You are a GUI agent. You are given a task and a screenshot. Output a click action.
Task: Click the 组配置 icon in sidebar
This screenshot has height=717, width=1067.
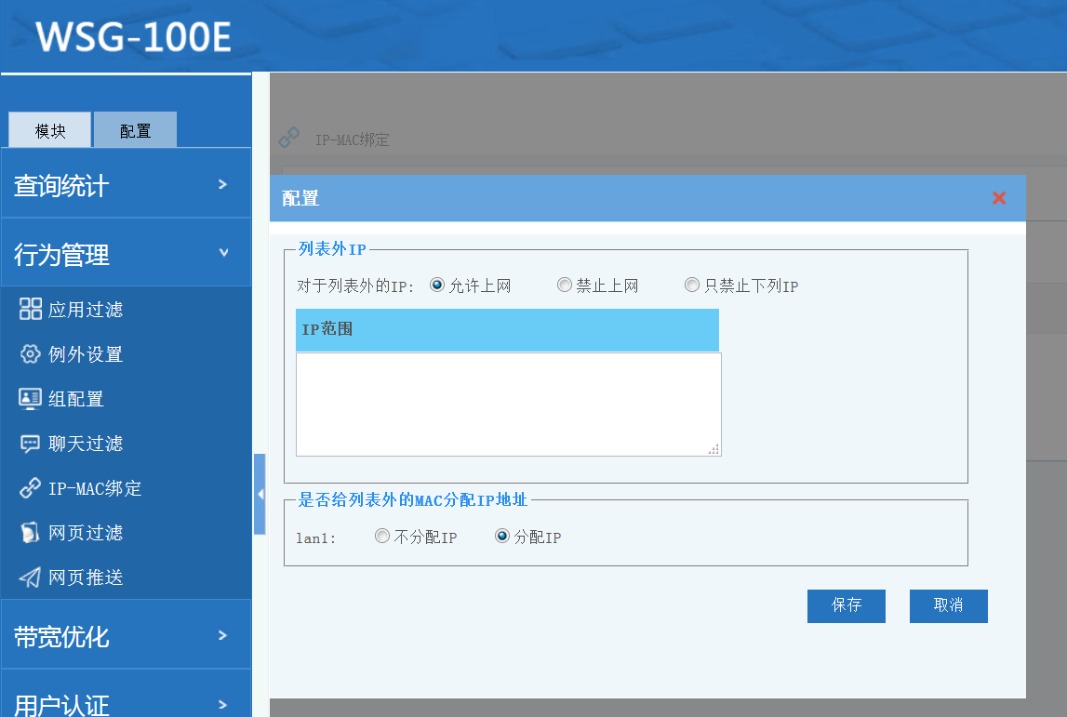coord(31,399)
